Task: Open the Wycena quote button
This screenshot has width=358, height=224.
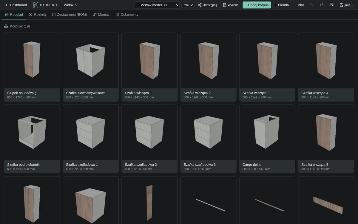Action: coord(231,5)
